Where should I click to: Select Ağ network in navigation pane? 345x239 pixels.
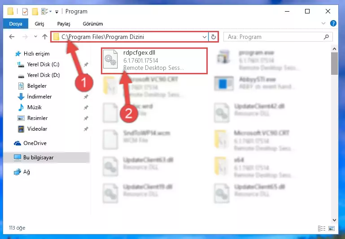pos(22,172)
